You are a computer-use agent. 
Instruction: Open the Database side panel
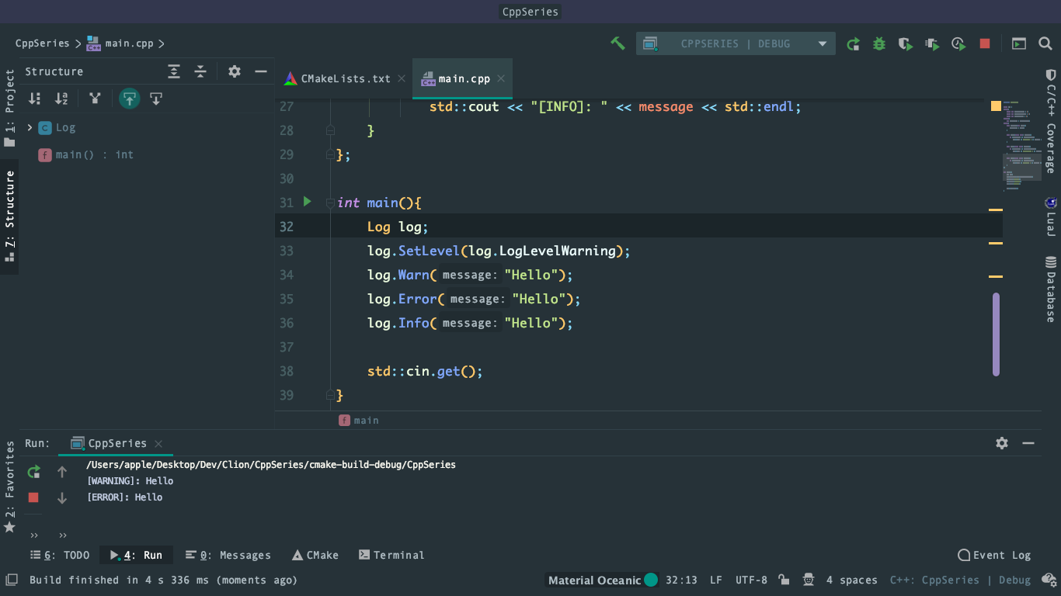[1051, 289]
